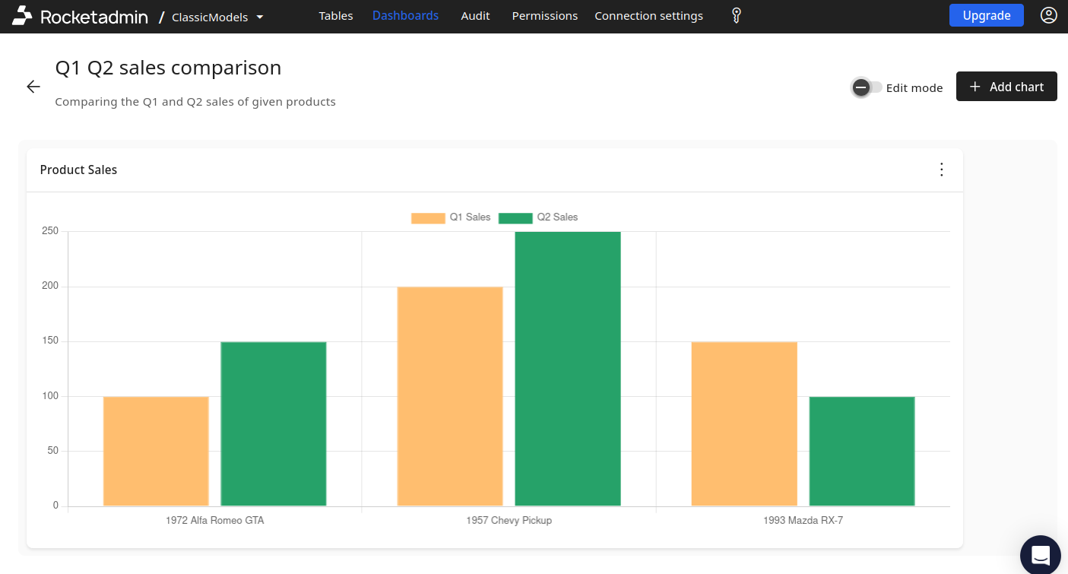Click the orange Q1 Sales legend swatch
The height and width of the screenshot is (574, 1068).
[x=427, y=217]
